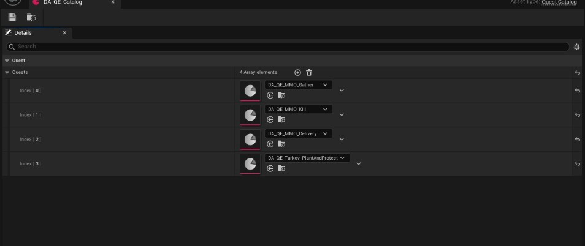Open the DA_QE_Tarkov_PlantAndProtect asset dropdown
The width and height of the screenshot is (585, 246).
(x=307, y=158)
